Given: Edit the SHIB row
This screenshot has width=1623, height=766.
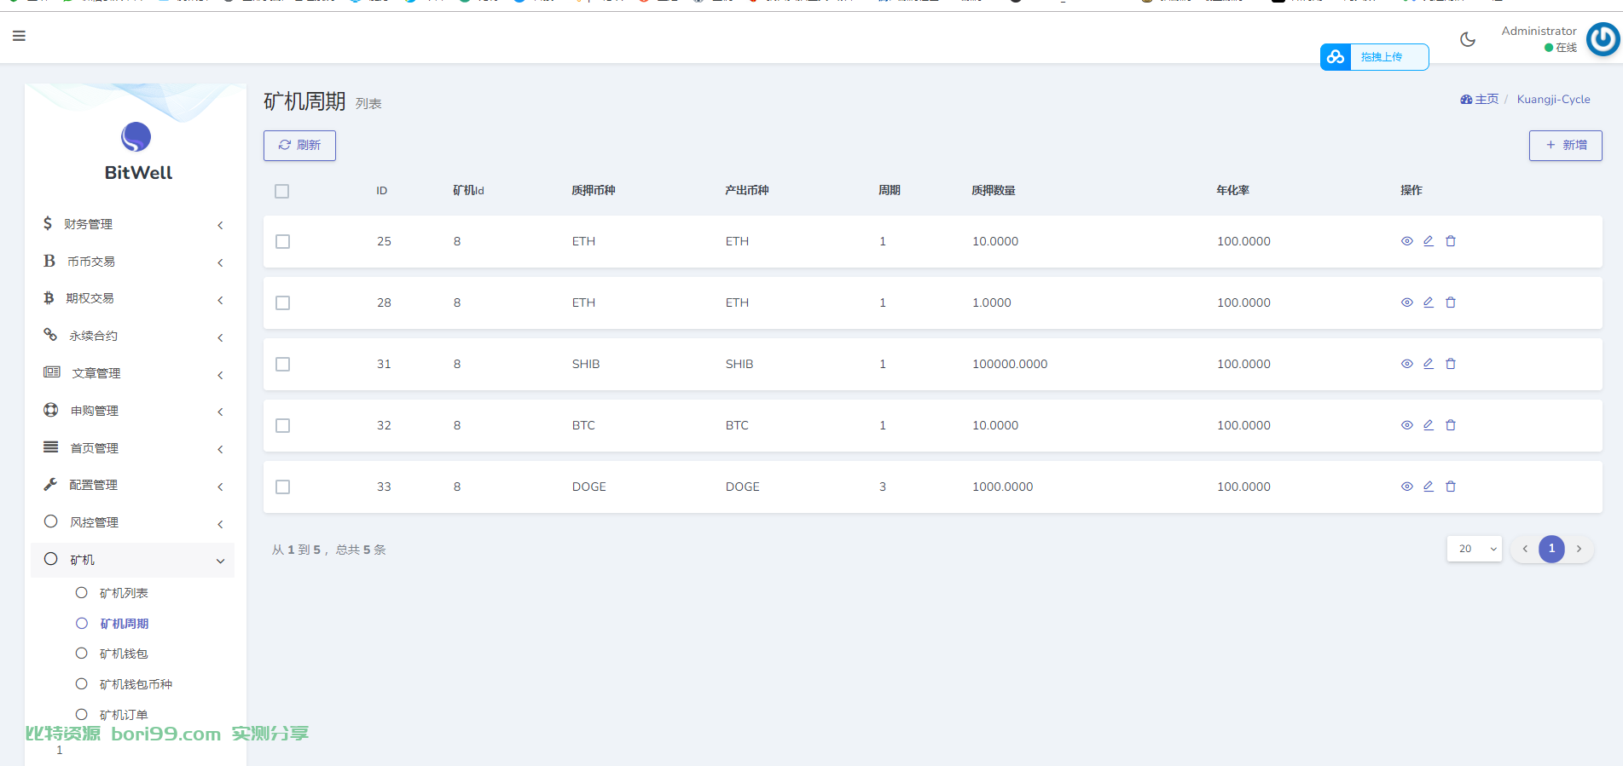Looking at the screenshot, I should 1429,364.
